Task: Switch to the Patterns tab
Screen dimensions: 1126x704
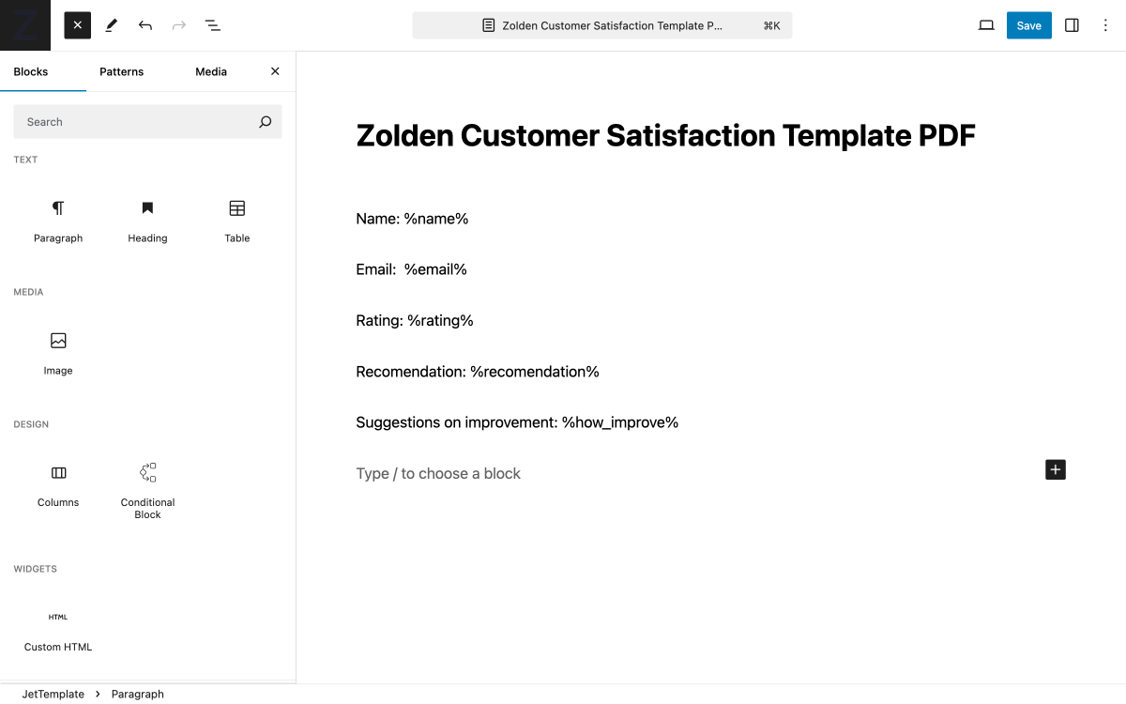Action: pyautogui.click(x=121, y=71)
